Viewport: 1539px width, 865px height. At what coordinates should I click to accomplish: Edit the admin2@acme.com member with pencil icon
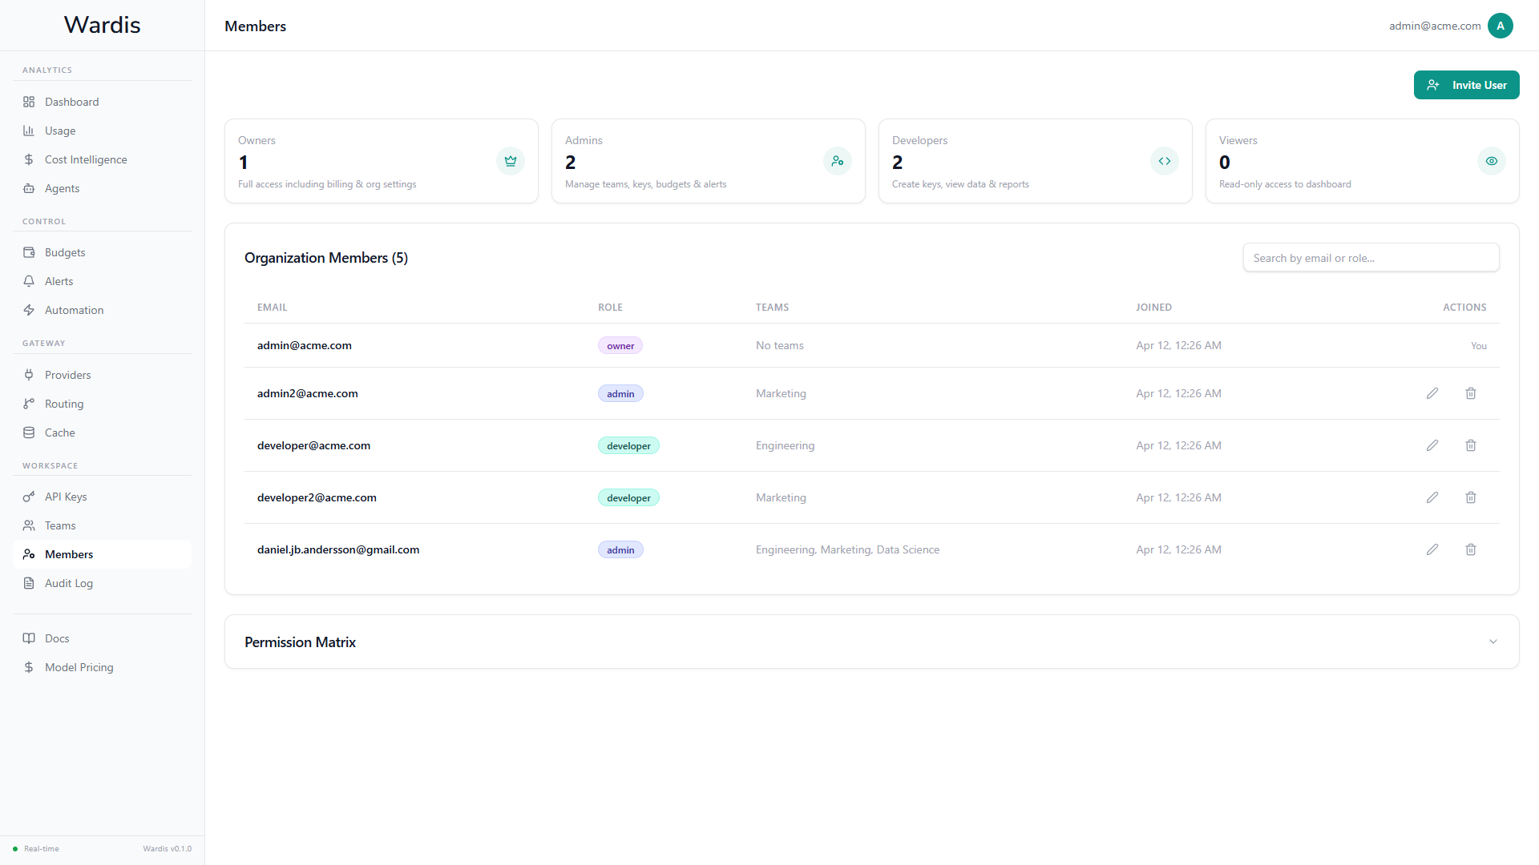[1432, 393]
